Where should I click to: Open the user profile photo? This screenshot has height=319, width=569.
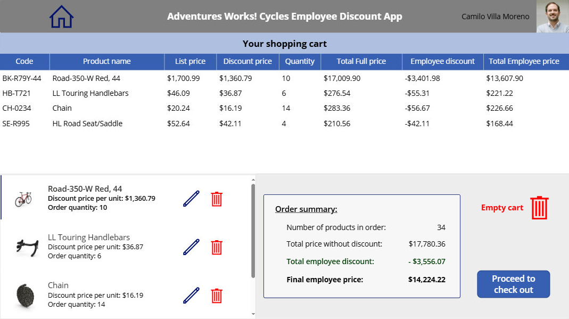pos(552,17)
